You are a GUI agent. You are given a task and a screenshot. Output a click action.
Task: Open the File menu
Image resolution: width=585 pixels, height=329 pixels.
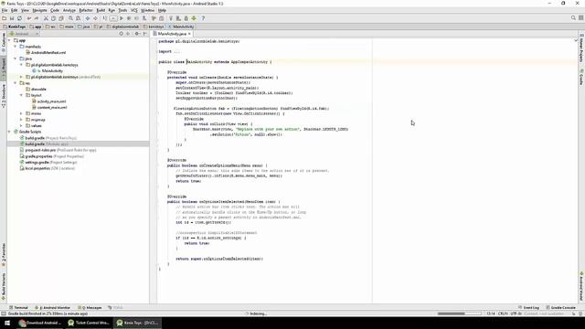click(5, 10)
